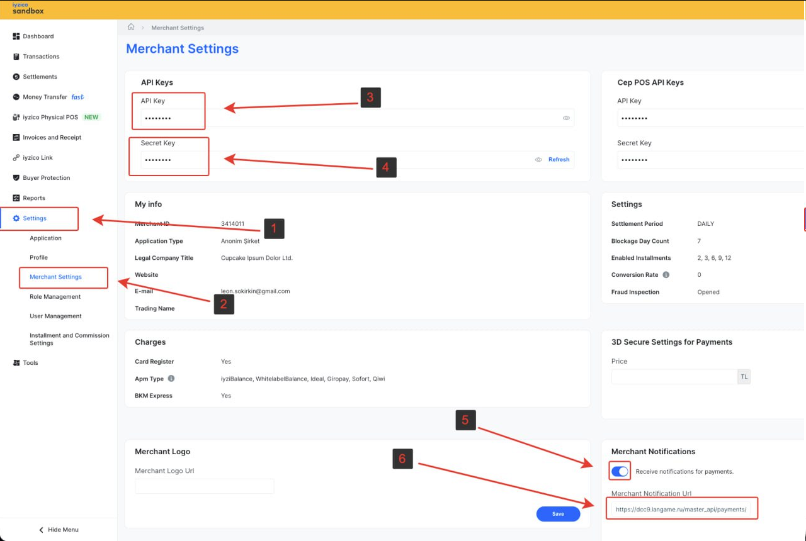Reveal the API Key with eye icon
The height and width of the screenshot is (541, 806).
(x=566, y=118)
